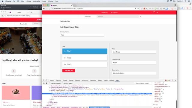The width and height of the screenshot is (192, 108).
Task: Select Tile 3 in the tiles list
Action: point(85,64)
